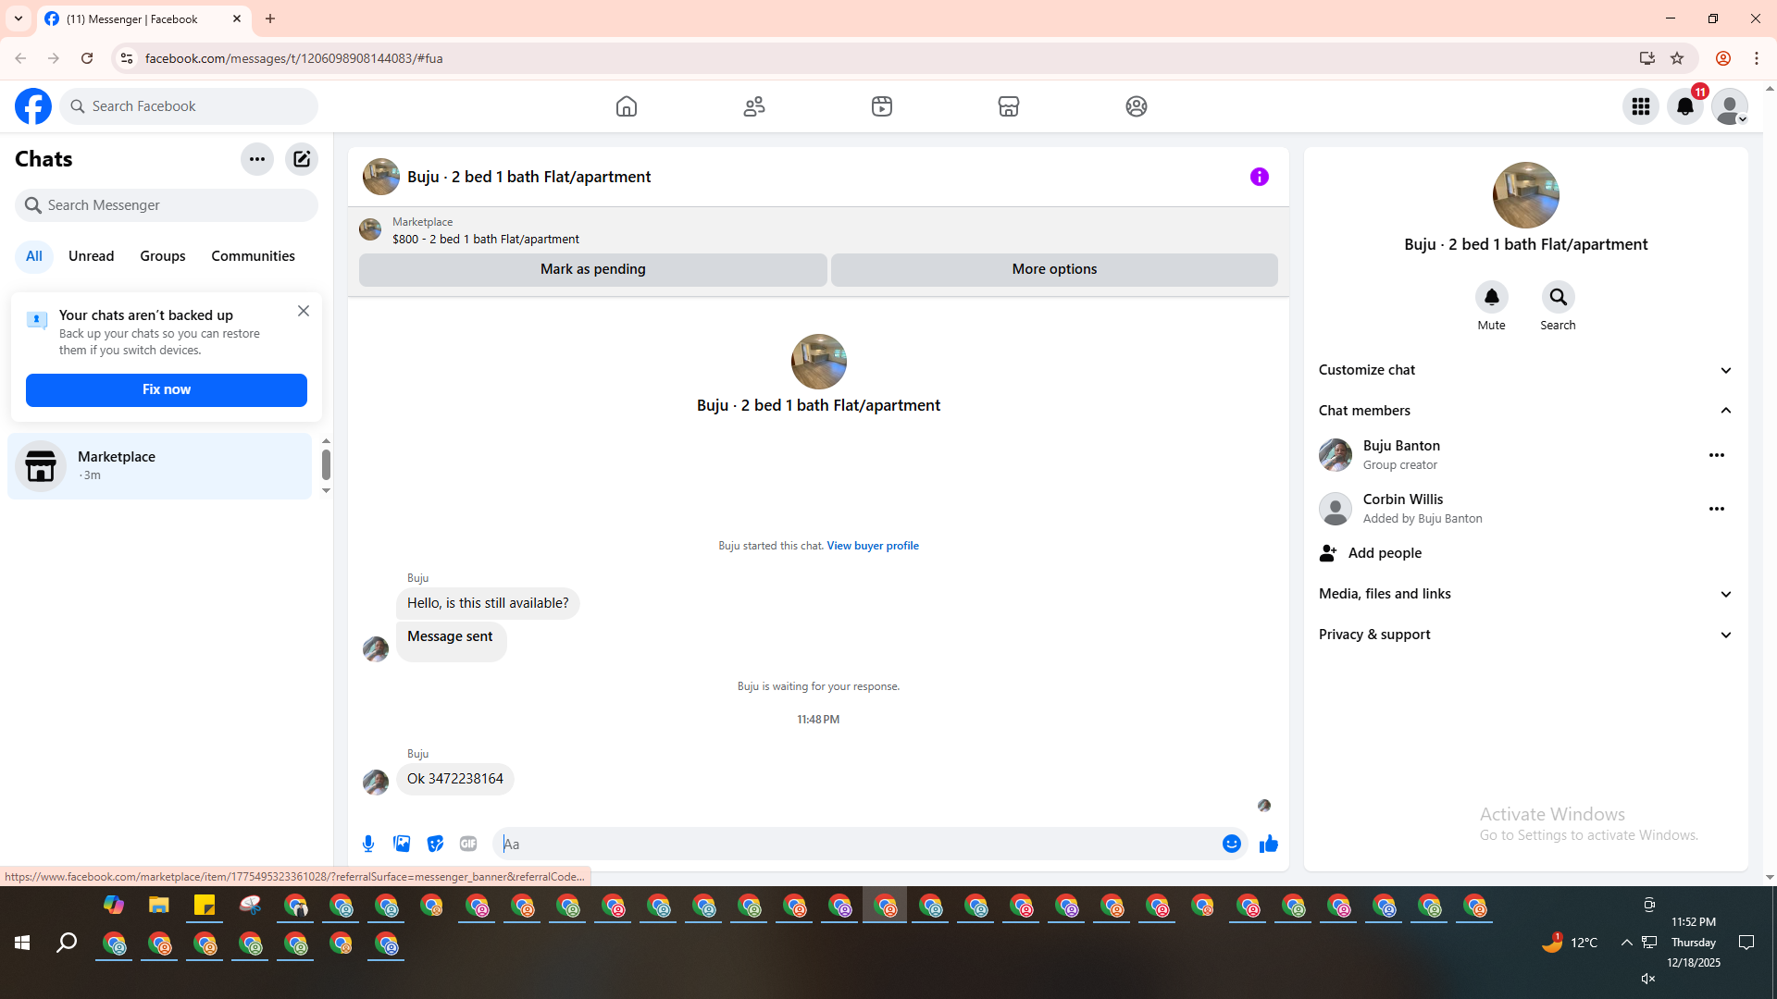Toggle conversation information panel icon

[1259, 177]
